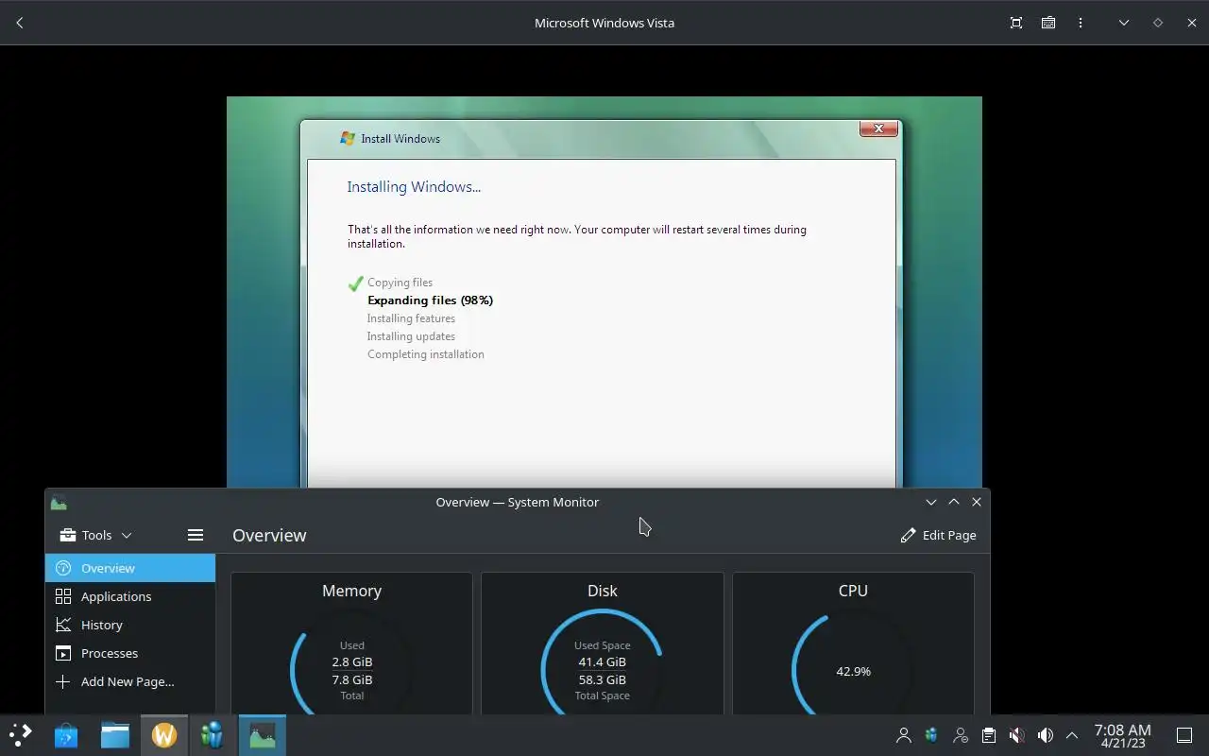1209x756 pixels.
Task: Maximize the System Monitor window
Action: click(x=954, y=502)
